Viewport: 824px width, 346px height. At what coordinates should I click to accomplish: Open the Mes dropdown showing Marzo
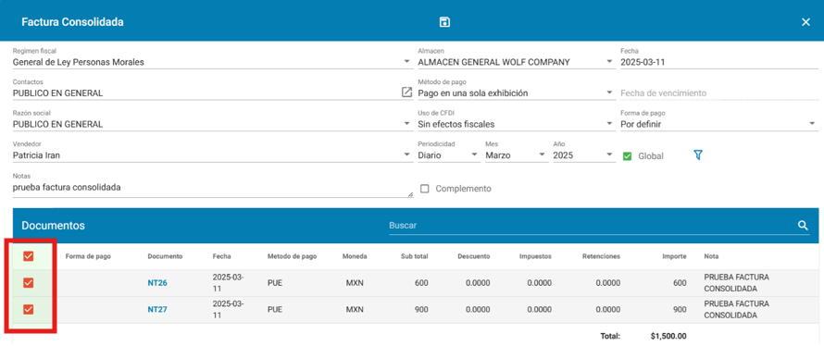click(542, 155)
